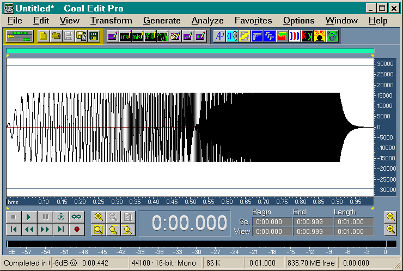Open the Generate menu
Viewport: 403px width, 271px height.
[162, 21]
